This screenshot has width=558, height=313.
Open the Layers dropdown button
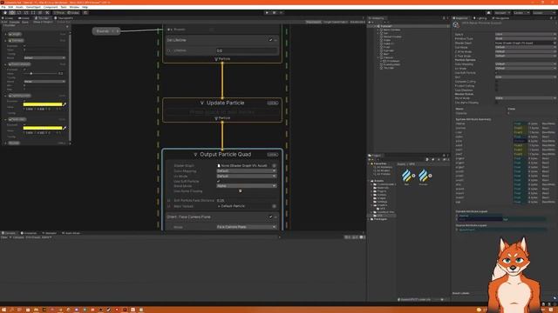[x=521, y=12]
